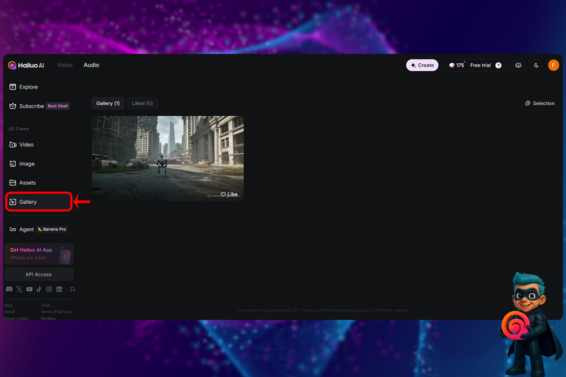Click the book tutorial icon
The image size is (566, 377).
(x=518, y=65)
